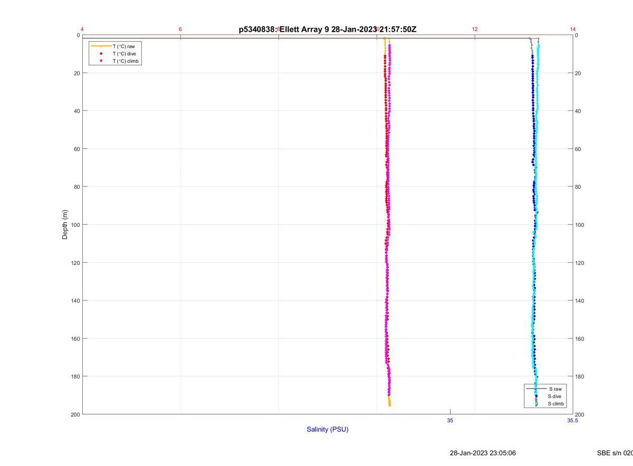633x466 pixels.
Task: Click the blue salinity tick label '35.5'
Action: (x=573, y=420)
